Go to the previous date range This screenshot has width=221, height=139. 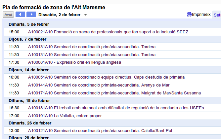coord(20,15)
